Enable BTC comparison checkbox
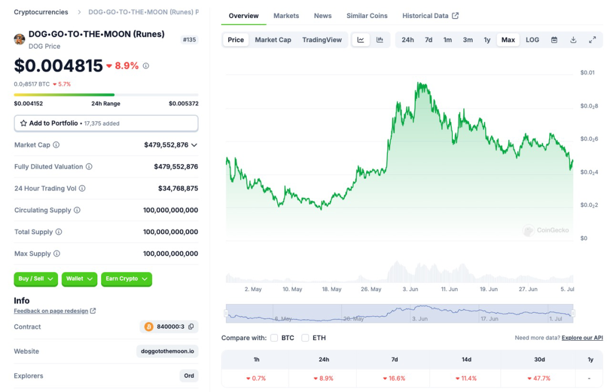 point(274,338)
